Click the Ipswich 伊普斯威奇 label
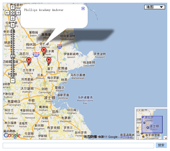 point(71,55)
